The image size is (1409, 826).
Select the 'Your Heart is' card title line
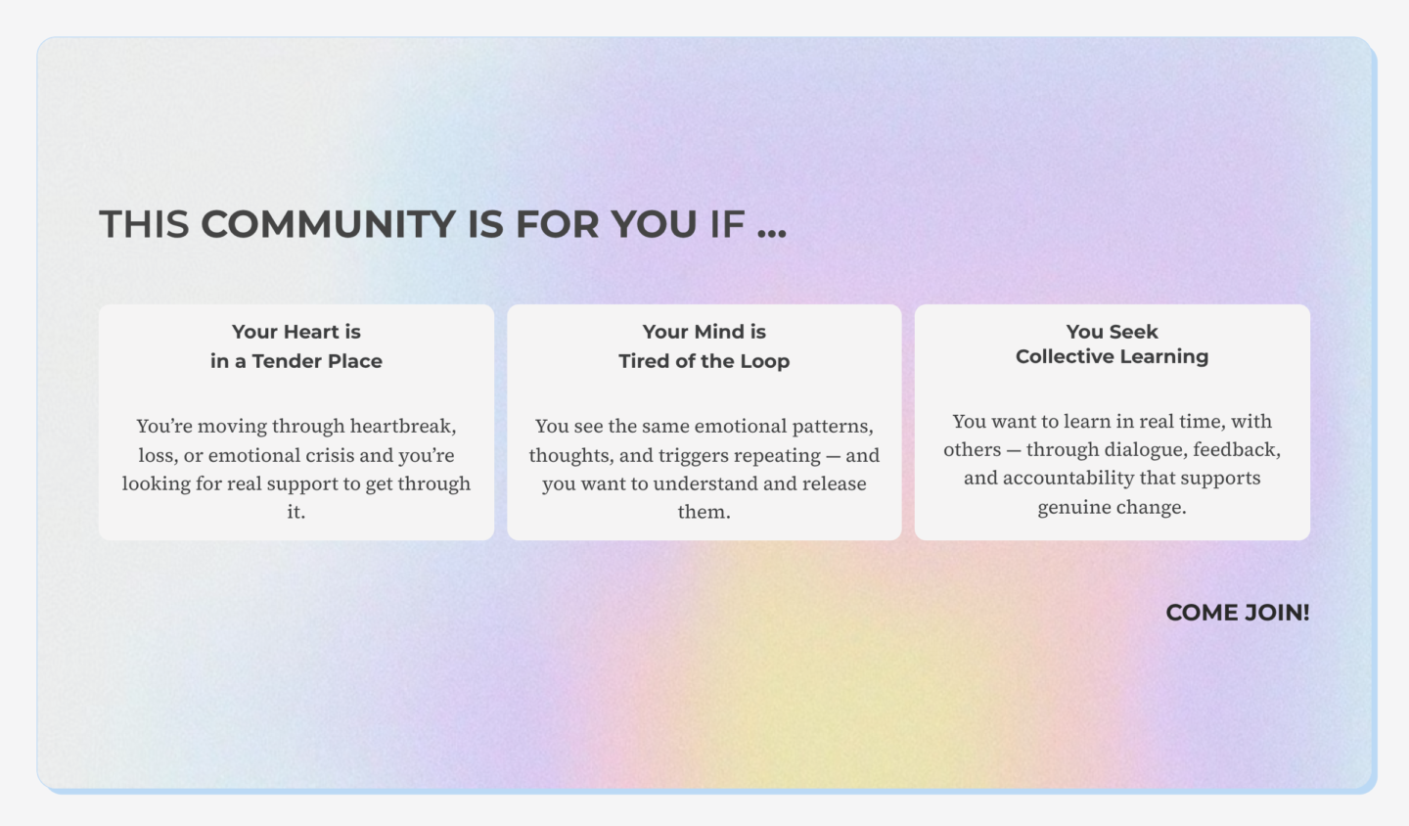295,332
